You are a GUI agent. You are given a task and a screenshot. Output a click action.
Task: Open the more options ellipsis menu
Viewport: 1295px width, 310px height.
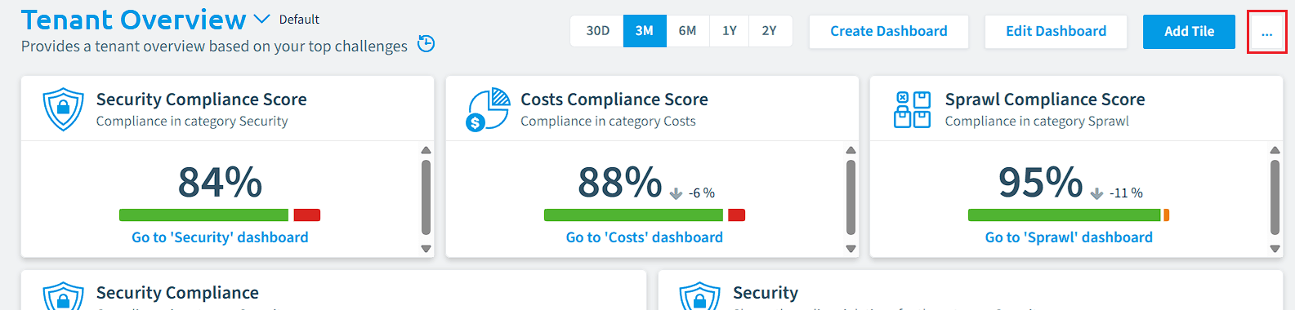(1266, 32)
